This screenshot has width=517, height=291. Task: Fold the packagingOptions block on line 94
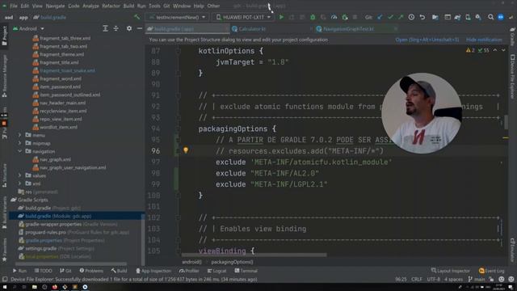[x=178, y=129]
